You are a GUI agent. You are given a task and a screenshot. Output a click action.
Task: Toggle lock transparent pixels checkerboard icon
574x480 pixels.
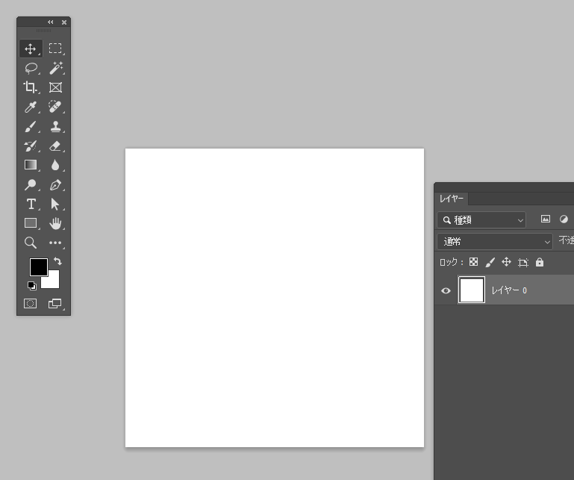(x=473, y=262)
